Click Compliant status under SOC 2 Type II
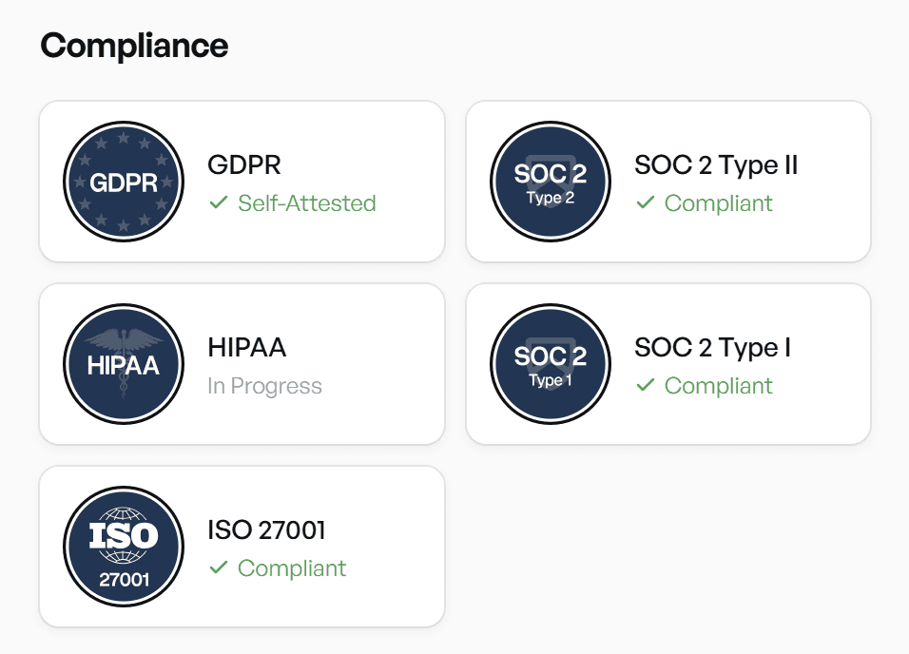909x654 pixels. pyautogui.click(x=718, y=204)
